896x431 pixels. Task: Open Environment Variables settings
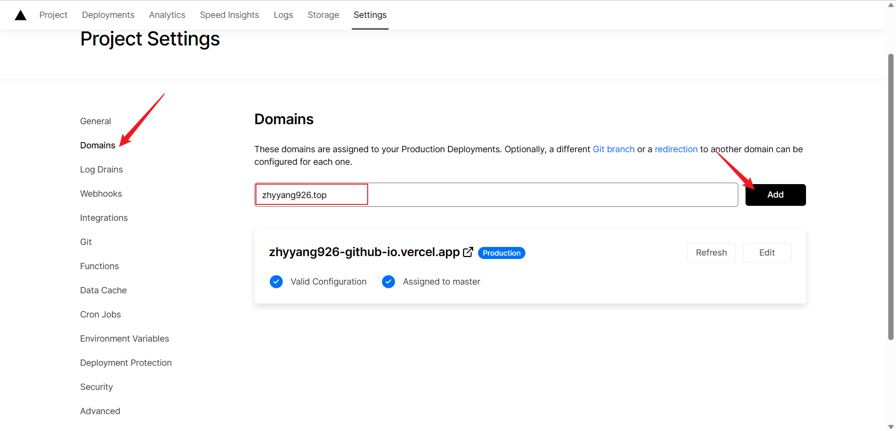[x=125, y=339]
